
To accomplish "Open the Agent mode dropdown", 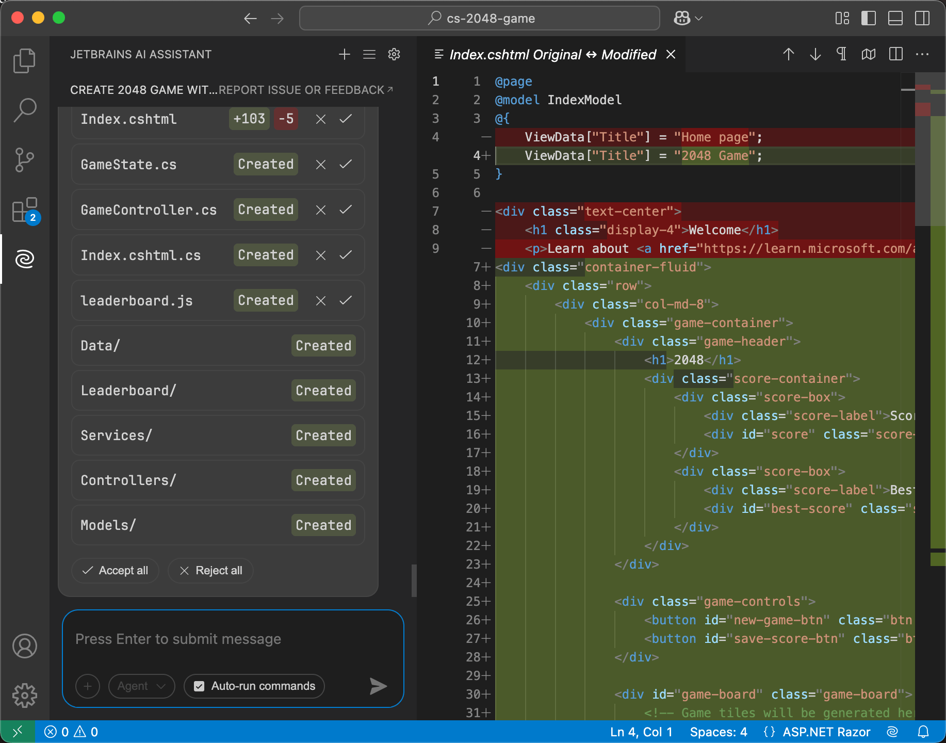I will [x=141, y=686].
